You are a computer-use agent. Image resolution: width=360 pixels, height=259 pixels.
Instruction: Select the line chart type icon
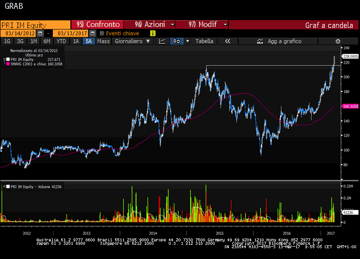(x=162, y=42)
